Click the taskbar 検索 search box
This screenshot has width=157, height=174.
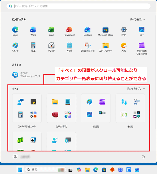(45, 169)
